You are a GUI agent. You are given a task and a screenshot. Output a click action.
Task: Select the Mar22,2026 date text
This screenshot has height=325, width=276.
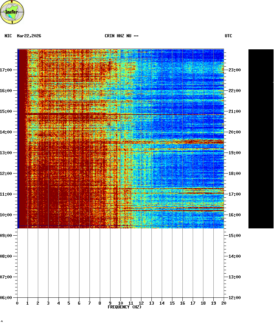[x=29, y=36]
